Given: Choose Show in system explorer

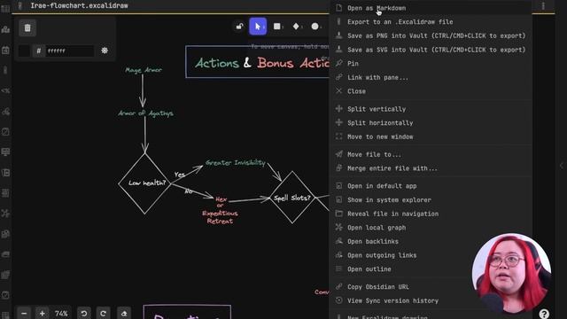Looking at the screenshot, I should click(x=431, y=199).
